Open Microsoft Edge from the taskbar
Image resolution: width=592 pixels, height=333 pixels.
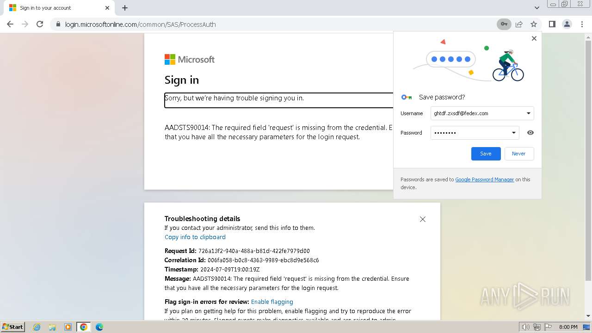99,327
